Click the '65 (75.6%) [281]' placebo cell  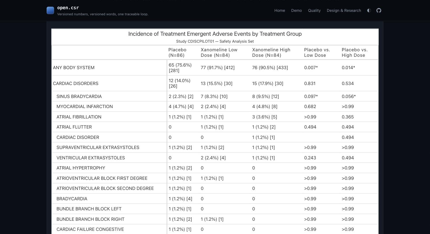click(x=180, y=68)
